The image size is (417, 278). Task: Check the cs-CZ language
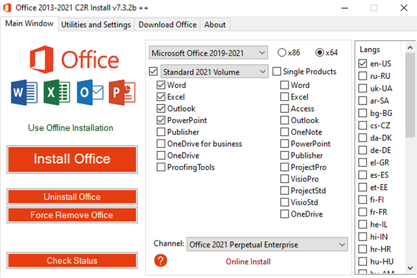point(362,125)
